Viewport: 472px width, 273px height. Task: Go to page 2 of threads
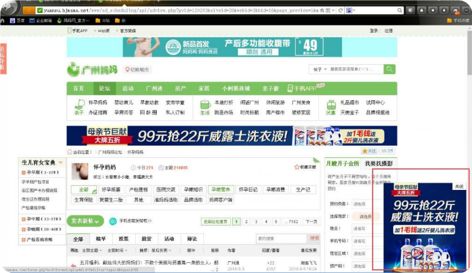pos(246,222)
